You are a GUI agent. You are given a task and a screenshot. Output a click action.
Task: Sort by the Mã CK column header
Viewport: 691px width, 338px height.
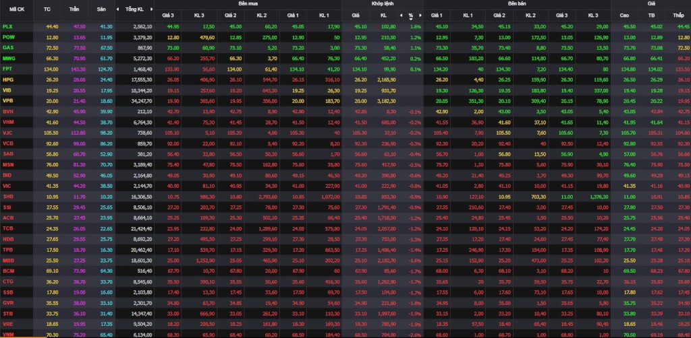click(x=17, y=9)
